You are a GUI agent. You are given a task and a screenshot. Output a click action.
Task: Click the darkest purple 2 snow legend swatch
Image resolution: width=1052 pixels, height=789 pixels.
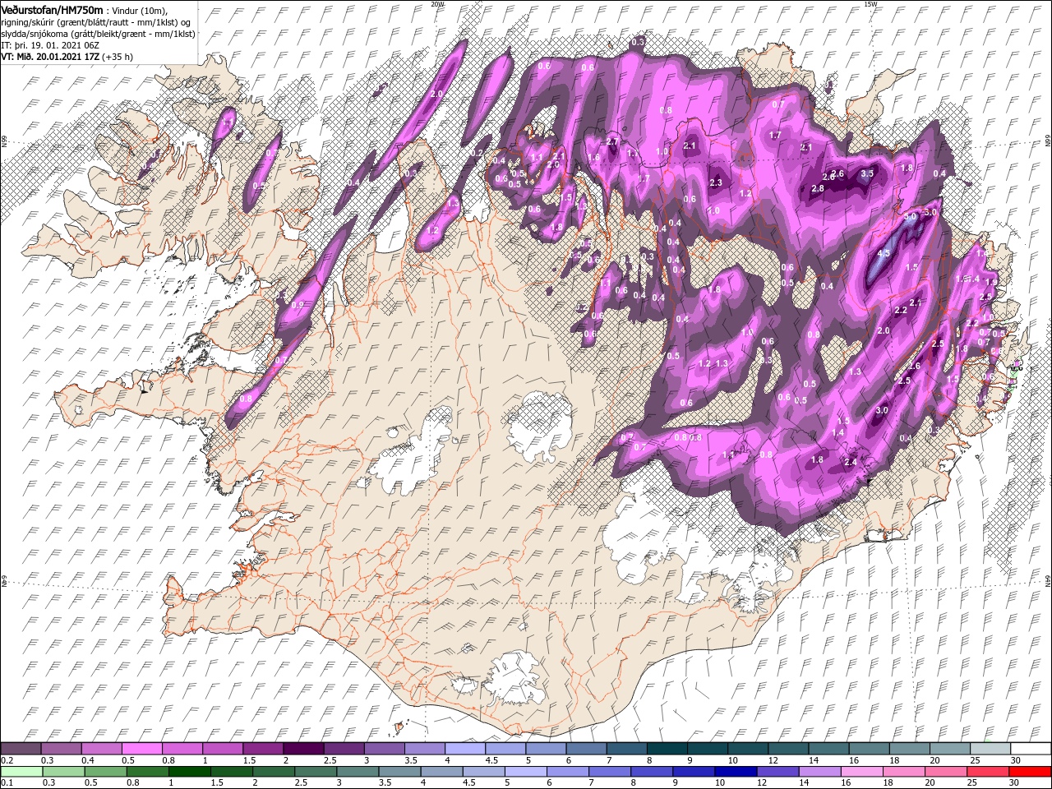coord(303,749)
